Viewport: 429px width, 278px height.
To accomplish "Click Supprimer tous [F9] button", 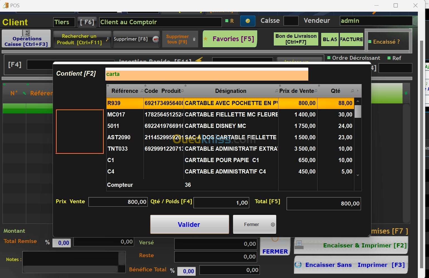I will tap(180, 39).
